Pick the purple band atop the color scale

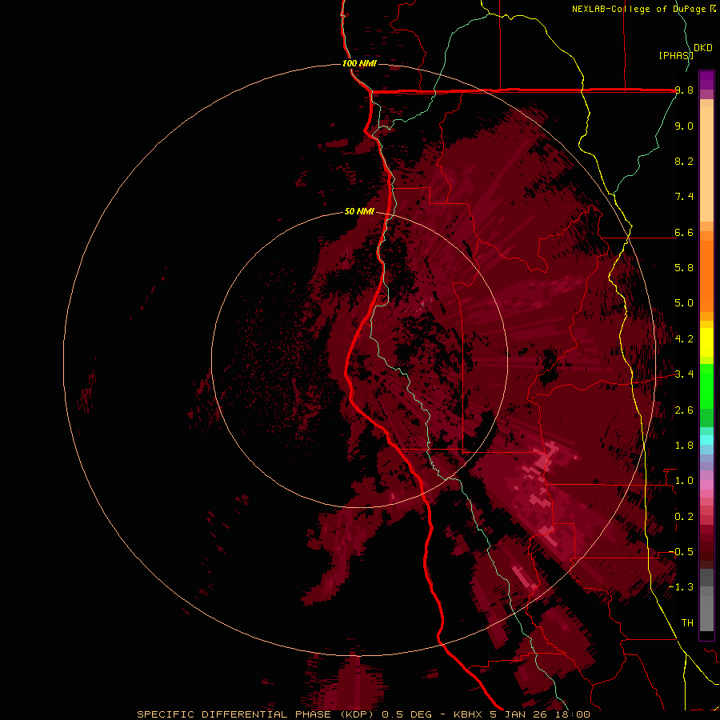click(x=706, y=80)
